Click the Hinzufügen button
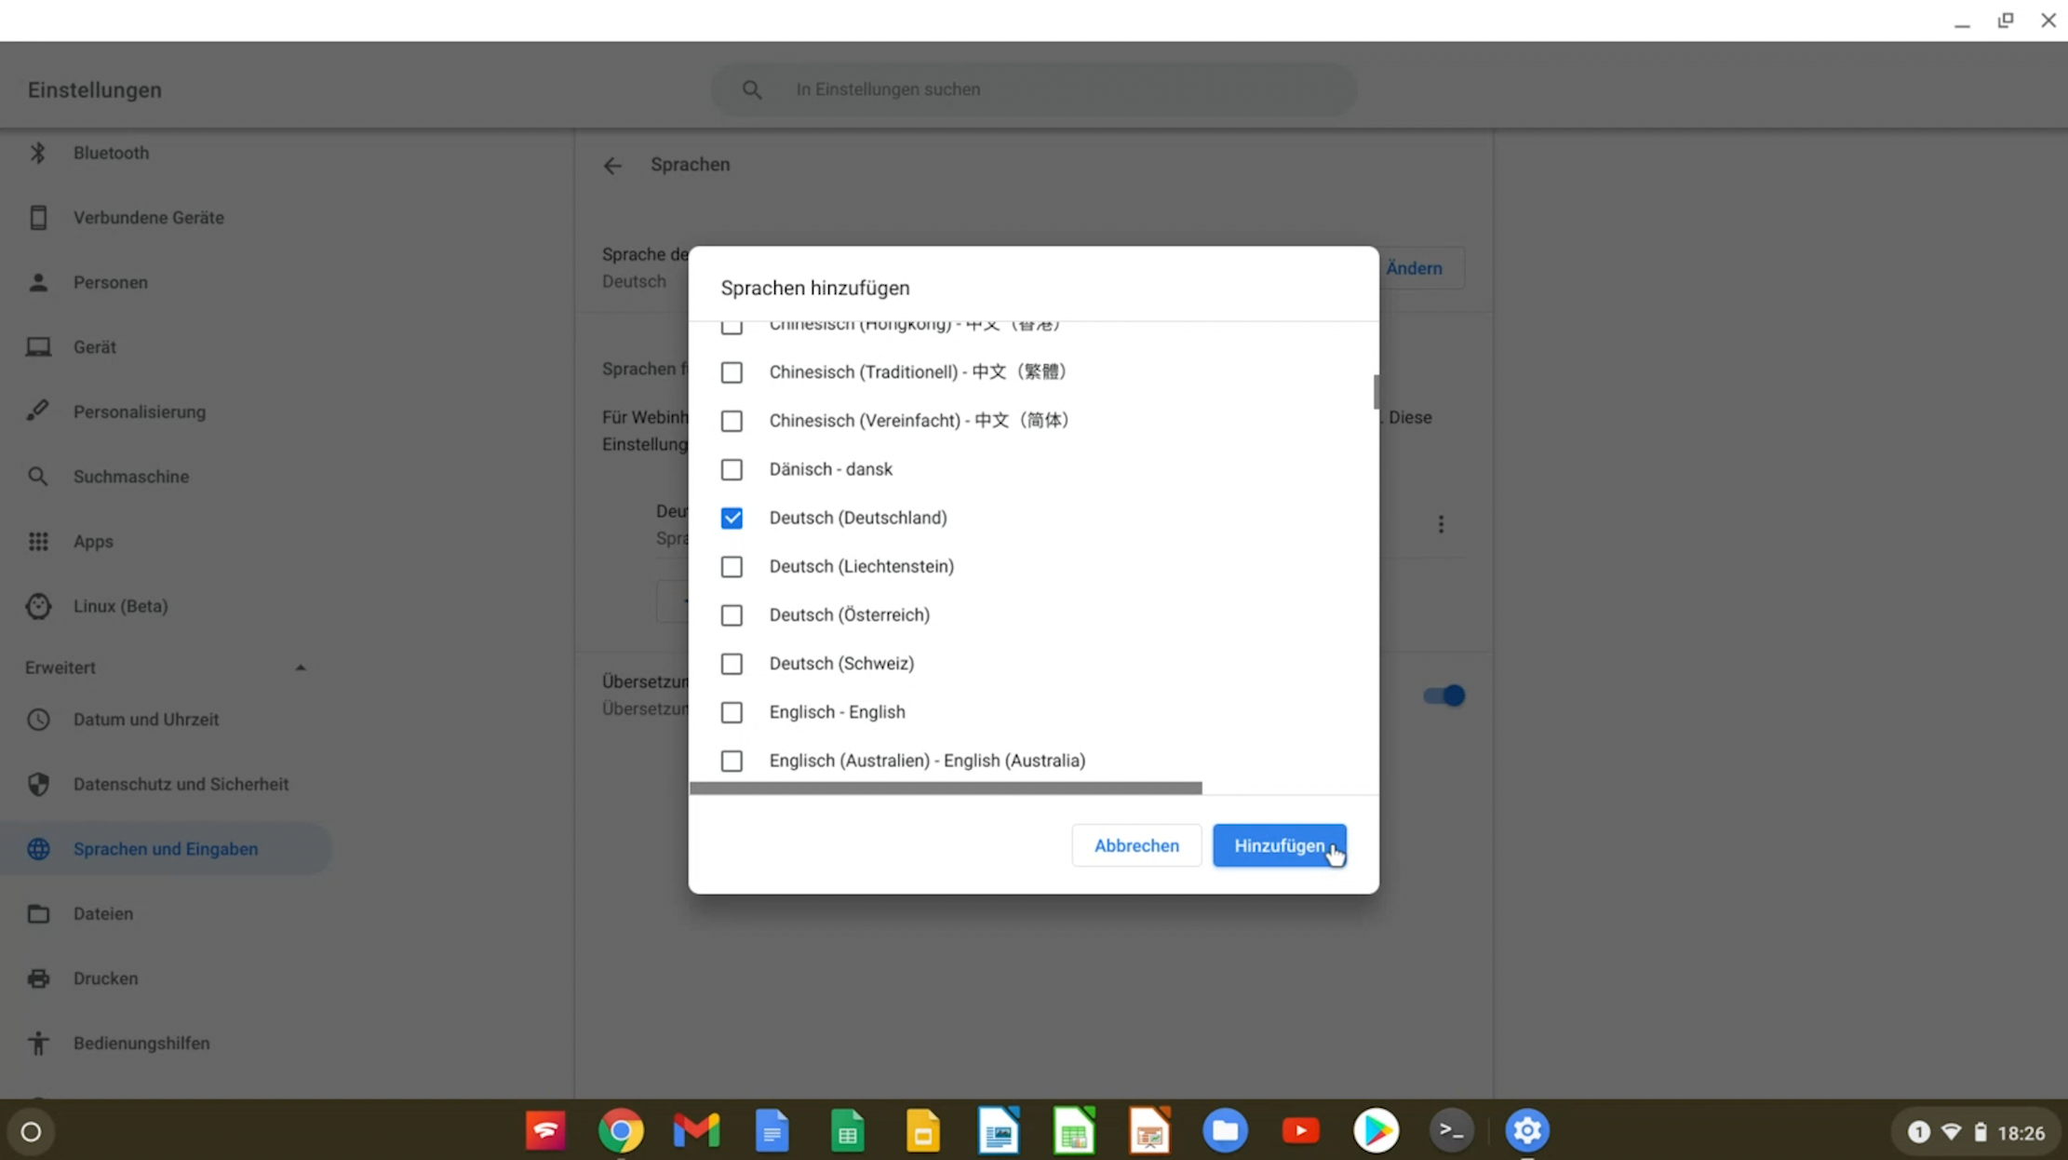The image size is (2068, 1160). (x=1279, y=845)
